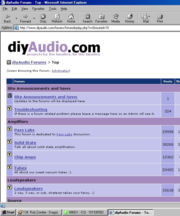180x216 pixels.
Task: Click the Solid State forum status icon
Action: click(x=10, y=141)
